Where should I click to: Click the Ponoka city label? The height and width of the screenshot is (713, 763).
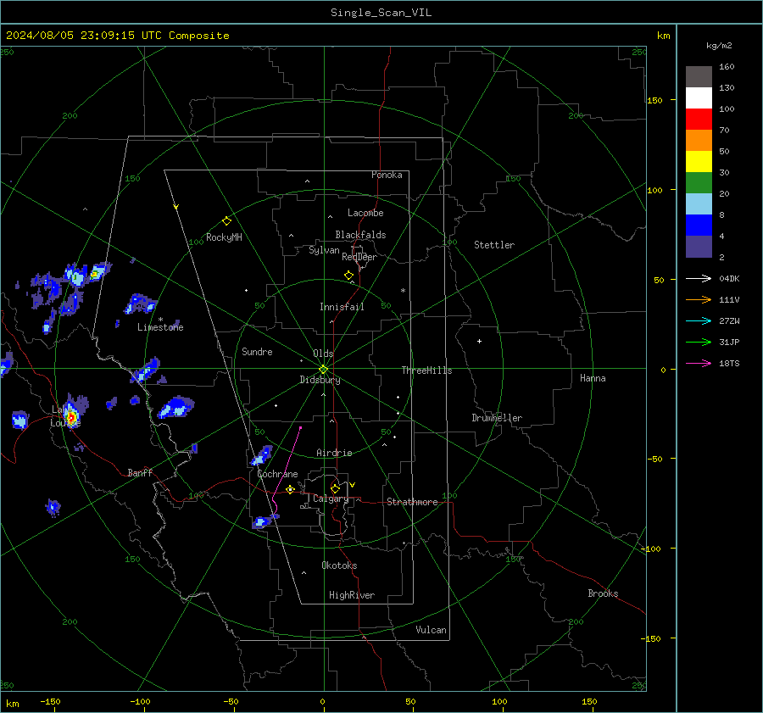click(x=387, y=175)
